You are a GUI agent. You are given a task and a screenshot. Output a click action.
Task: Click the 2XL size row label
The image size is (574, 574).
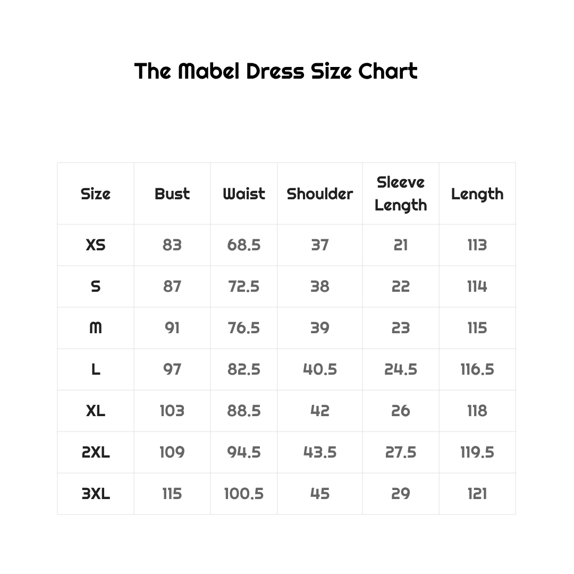tap(96, 452)
